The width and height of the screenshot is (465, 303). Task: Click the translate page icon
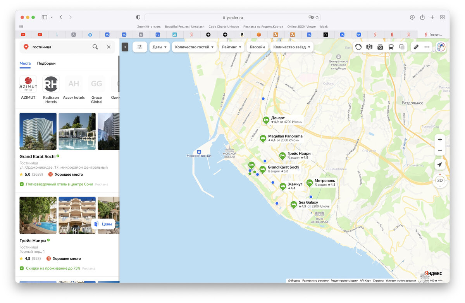point(311,17)
